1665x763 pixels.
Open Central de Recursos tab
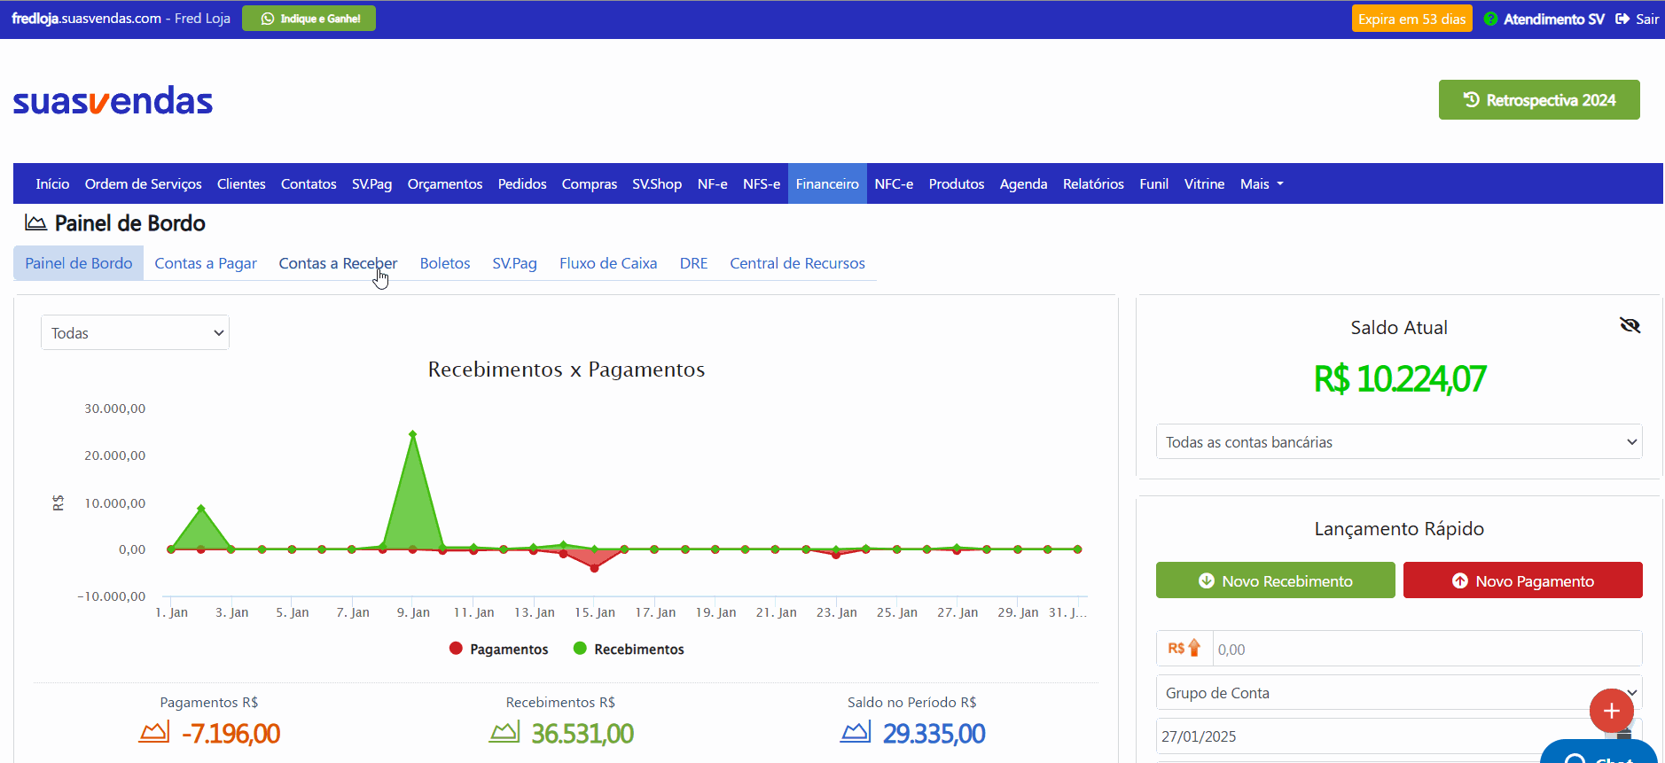pyautogui.click(x=797, y=263)
